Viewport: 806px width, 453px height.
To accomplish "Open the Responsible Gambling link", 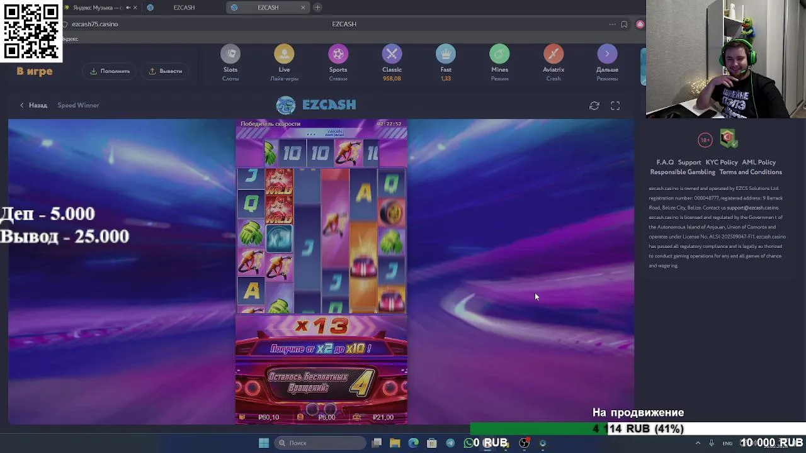I will [x=683, y=172].
